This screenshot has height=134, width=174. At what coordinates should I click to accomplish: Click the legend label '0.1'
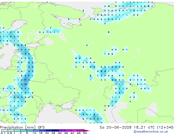pos(3,133)
